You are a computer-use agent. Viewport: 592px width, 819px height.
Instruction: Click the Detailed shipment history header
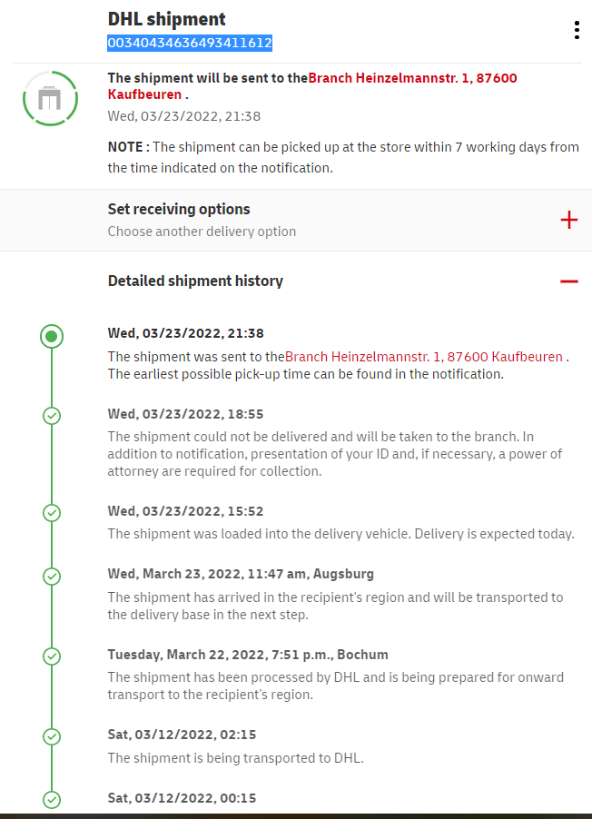pos(195,281)
